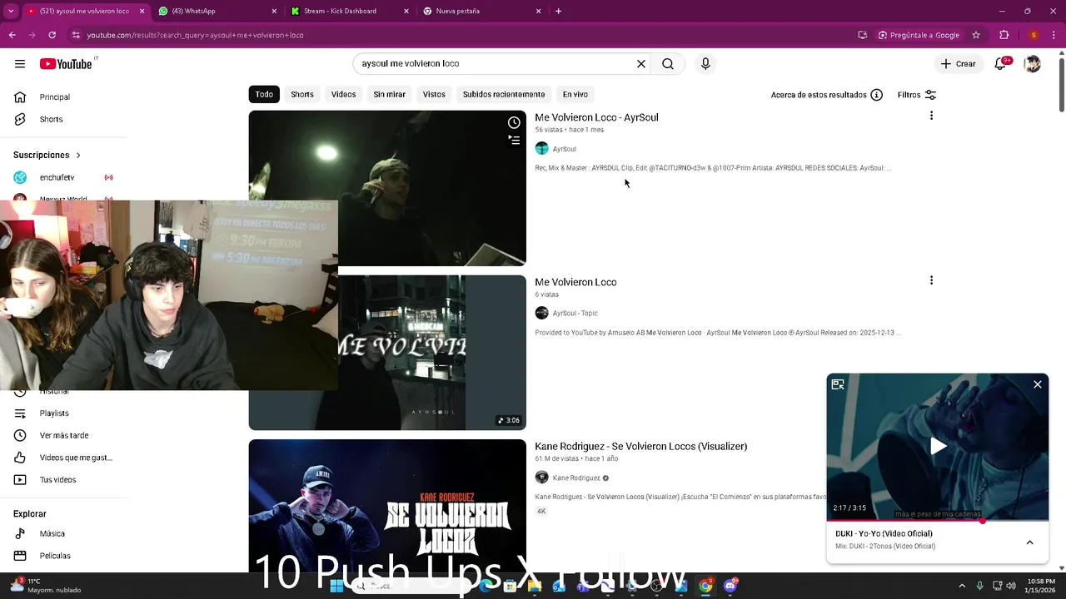Switch to the Nueva pestaña tab
Viewport: 1066px width, 599px height.
click(x=481, y=11)
